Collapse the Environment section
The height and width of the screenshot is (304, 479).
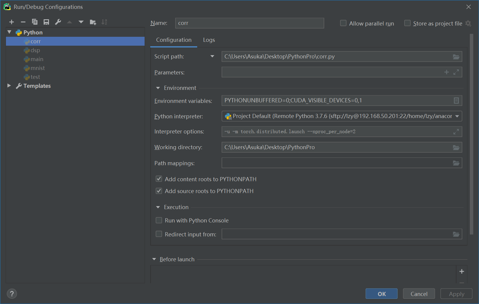[158, 88]
